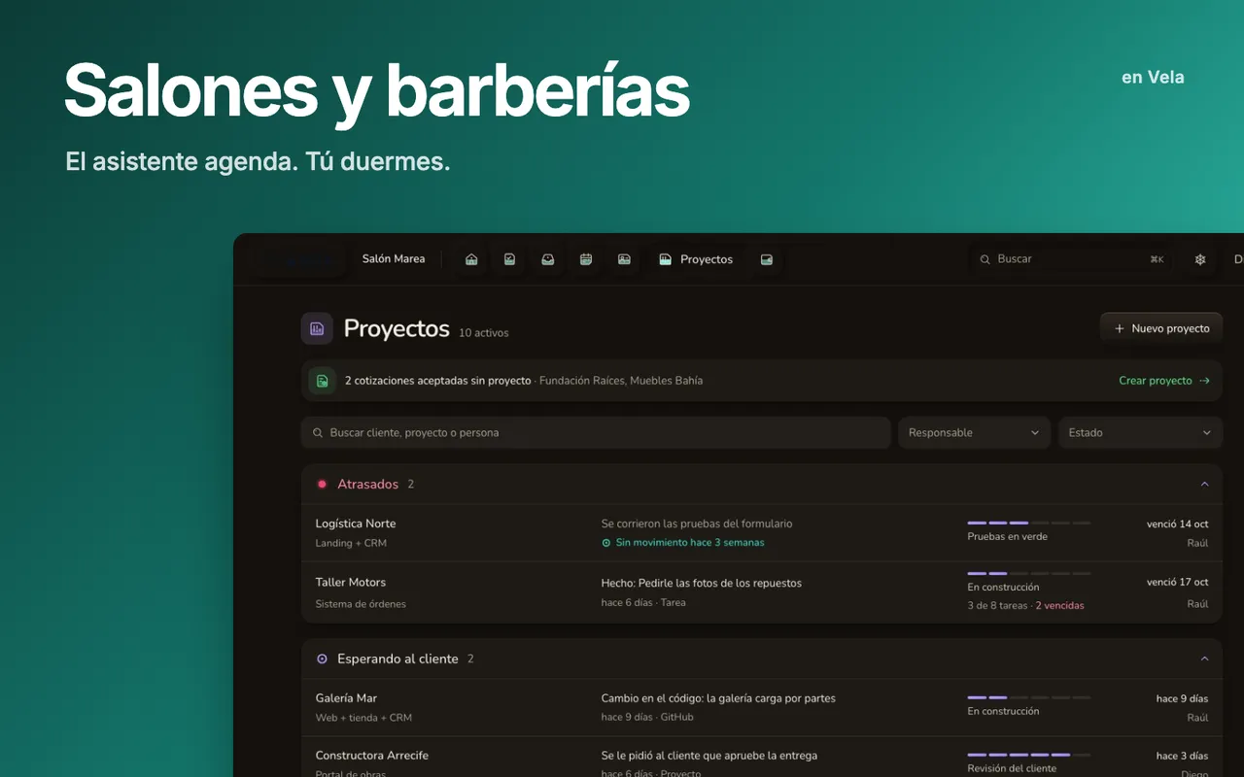The height and width of the screenshot is (777, 1244).
Task: Collapse the Atrasados section with its chevron
Action: click(x=1204, y=484)
